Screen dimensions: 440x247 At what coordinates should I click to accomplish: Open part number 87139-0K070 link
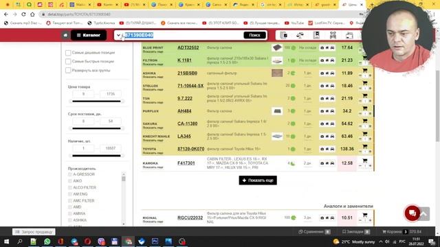191,149
